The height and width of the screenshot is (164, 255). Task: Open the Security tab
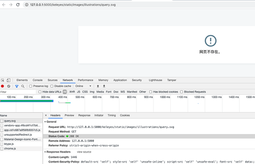[x=137, y=80]
